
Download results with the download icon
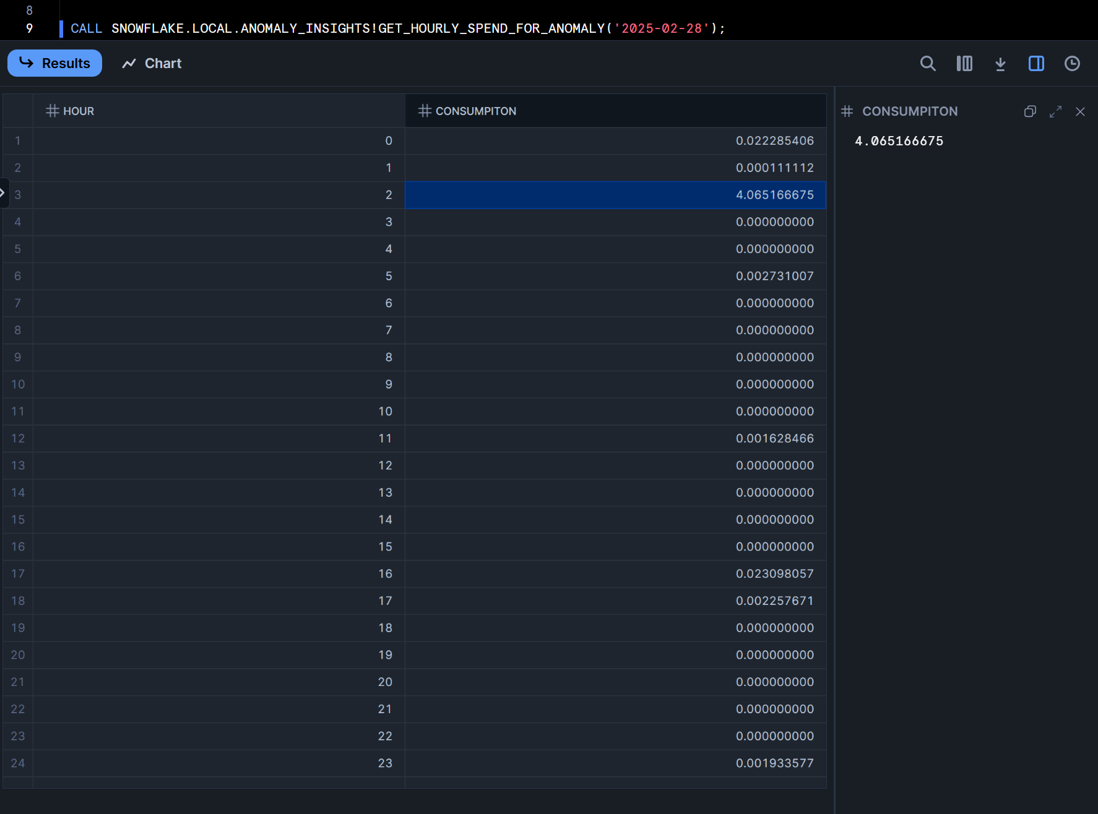pyautogui.click(x=1000, y=63)
